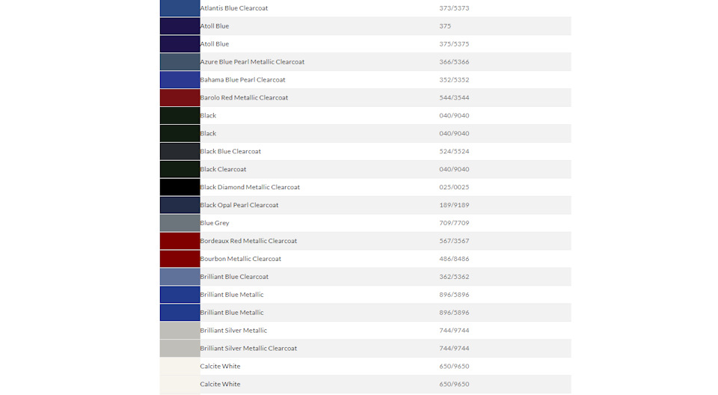Select the Black Clearcoat name label
Viewport: 718px width, 395px height.
[223, 169]
